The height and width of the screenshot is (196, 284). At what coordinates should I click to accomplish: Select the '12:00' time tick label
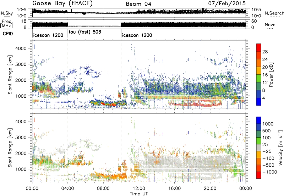coord(139,189)
